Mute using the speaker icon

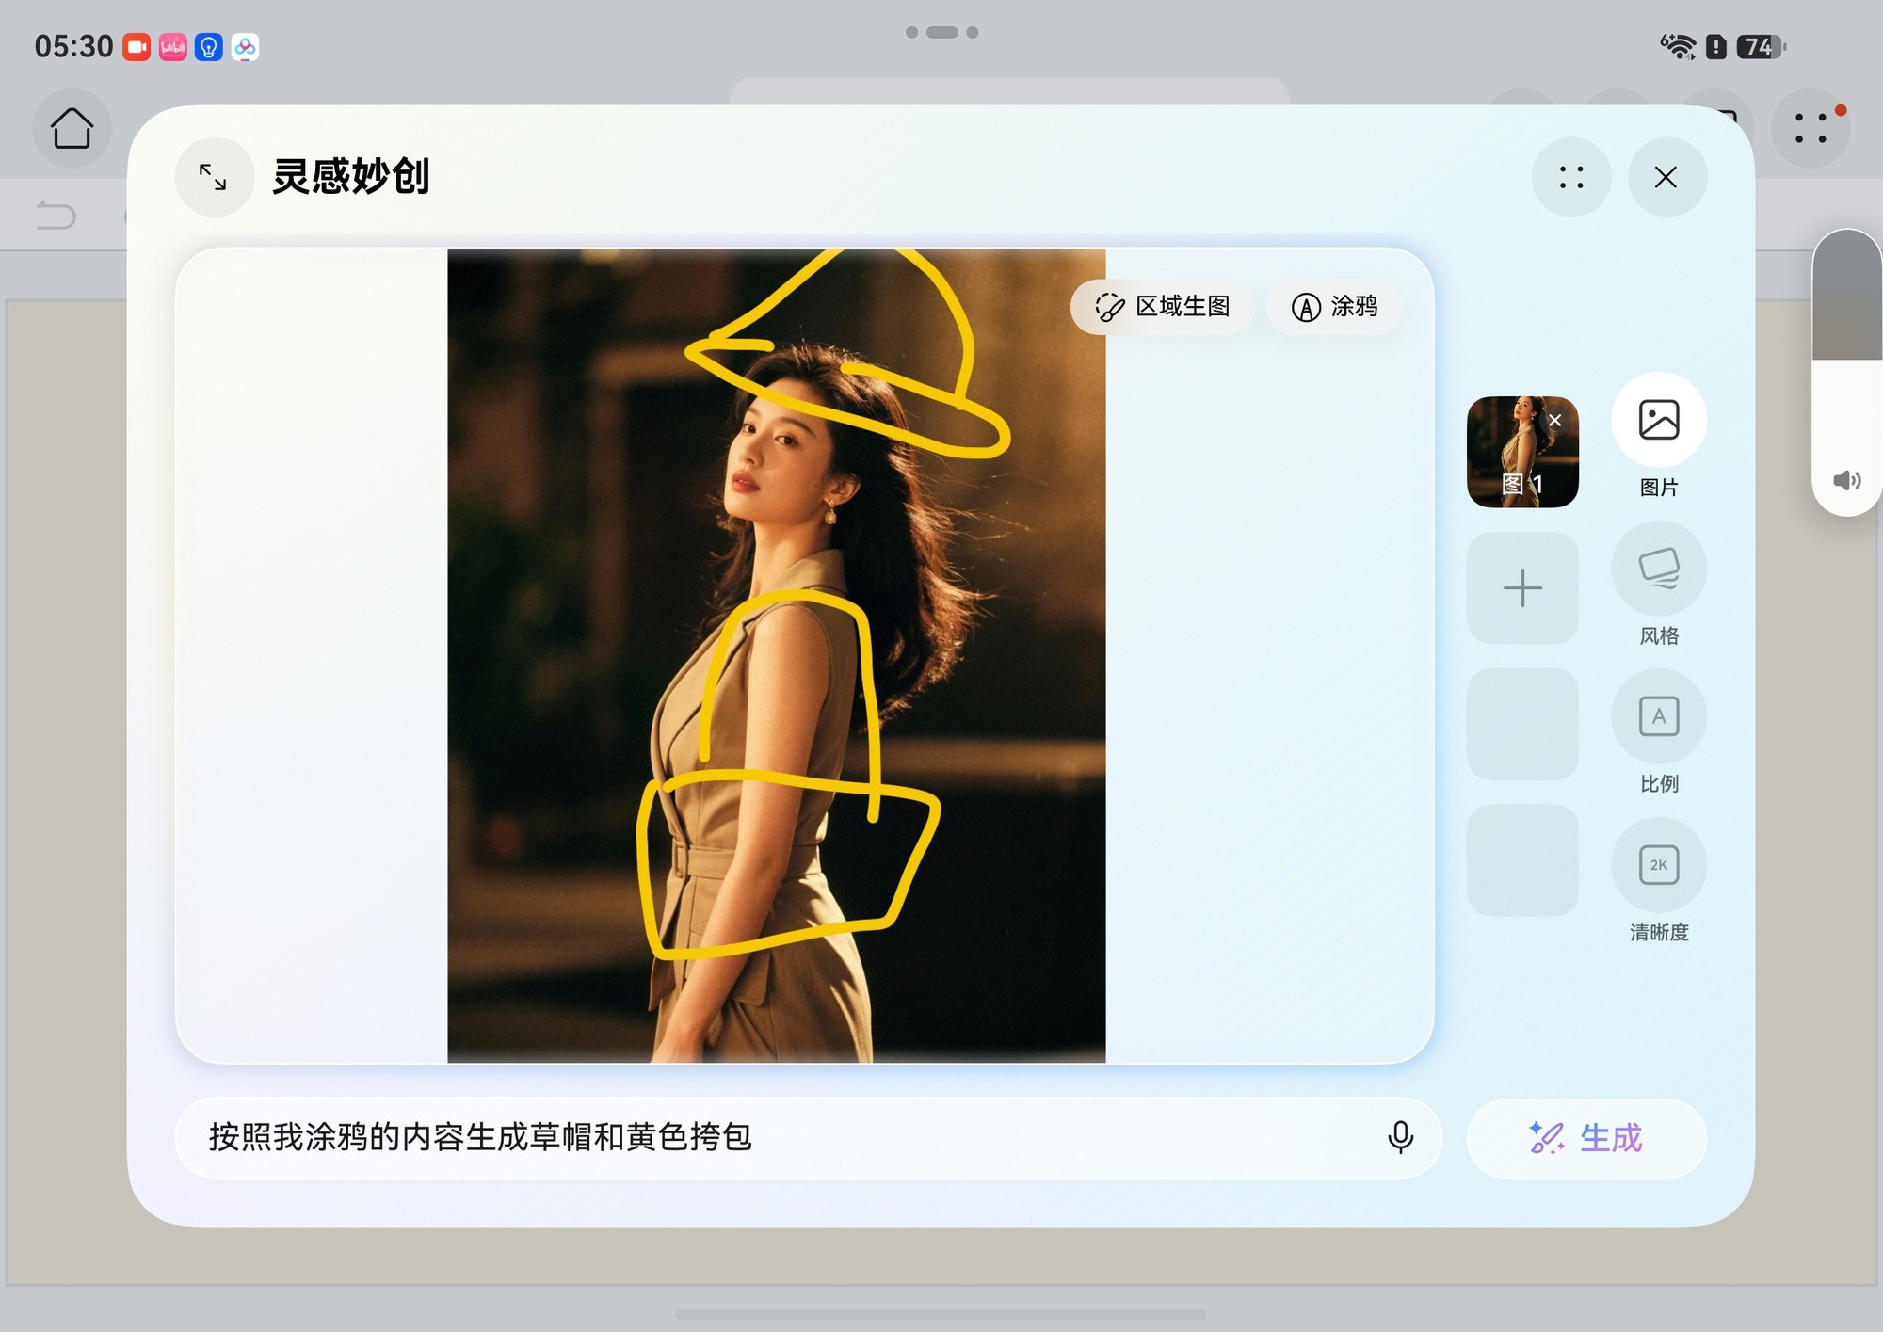tap(1845, 481)
